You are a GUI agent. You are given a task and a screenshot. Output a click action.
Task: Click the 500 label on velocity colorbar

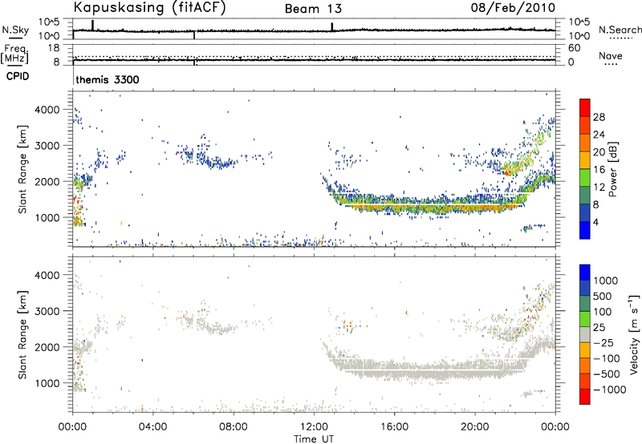coord(603,297)
